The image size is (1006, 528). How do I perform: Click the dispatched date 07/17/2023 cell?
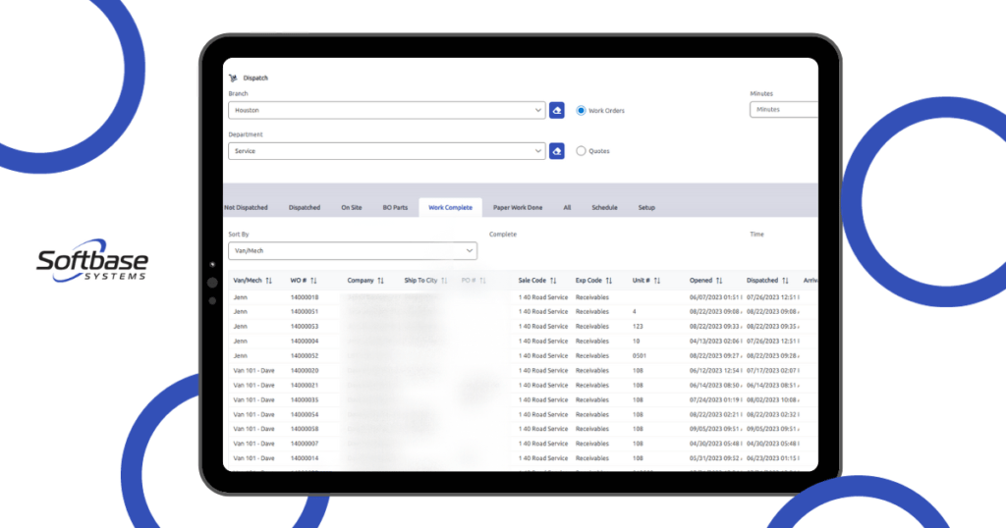pyautogui.click(x=772, y=370)
